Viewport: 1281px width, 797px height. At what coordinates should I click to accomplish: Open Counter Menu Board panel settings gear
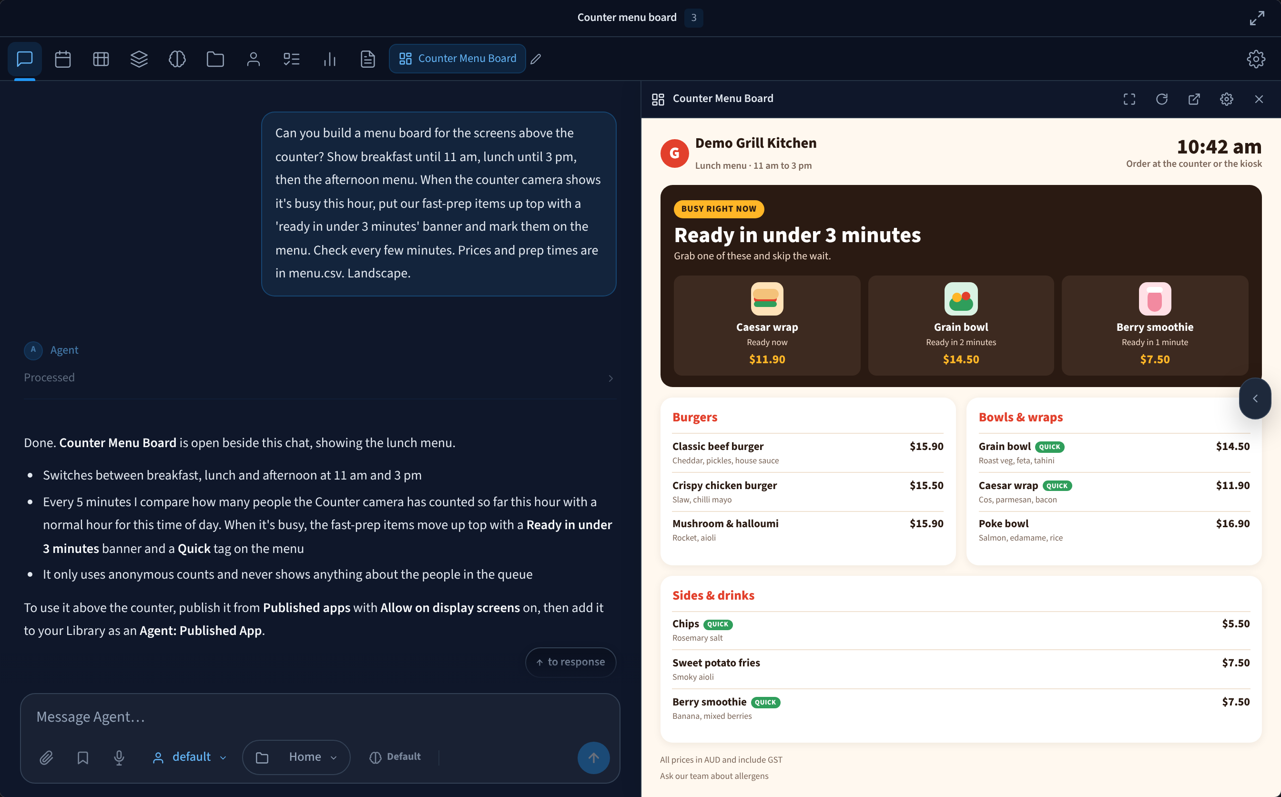pos(1227,99)
